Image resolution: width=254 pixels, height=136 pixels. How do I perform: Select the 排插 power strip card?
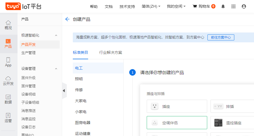232,106
